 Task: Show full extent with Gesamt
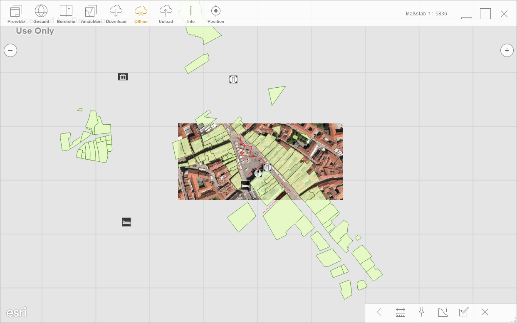(41, 14)
